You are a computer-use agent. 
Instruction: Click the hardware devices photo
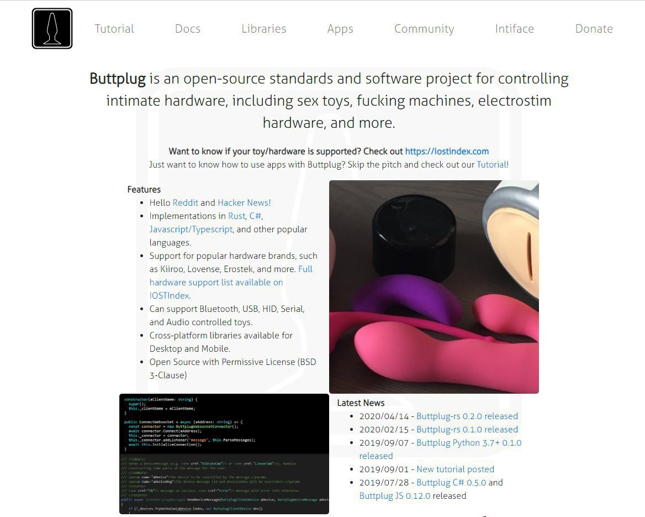click(434, 287)
